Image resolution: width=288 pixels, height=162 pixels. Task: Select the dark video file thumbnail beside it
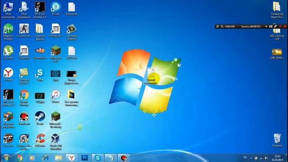tap(72, 77)
